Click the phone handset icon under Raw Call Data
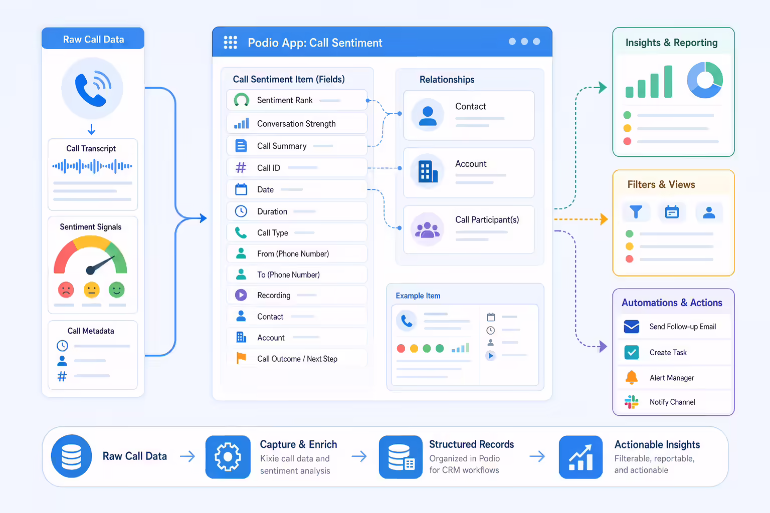The image size is (770, 513). click(x=92, y=89)
